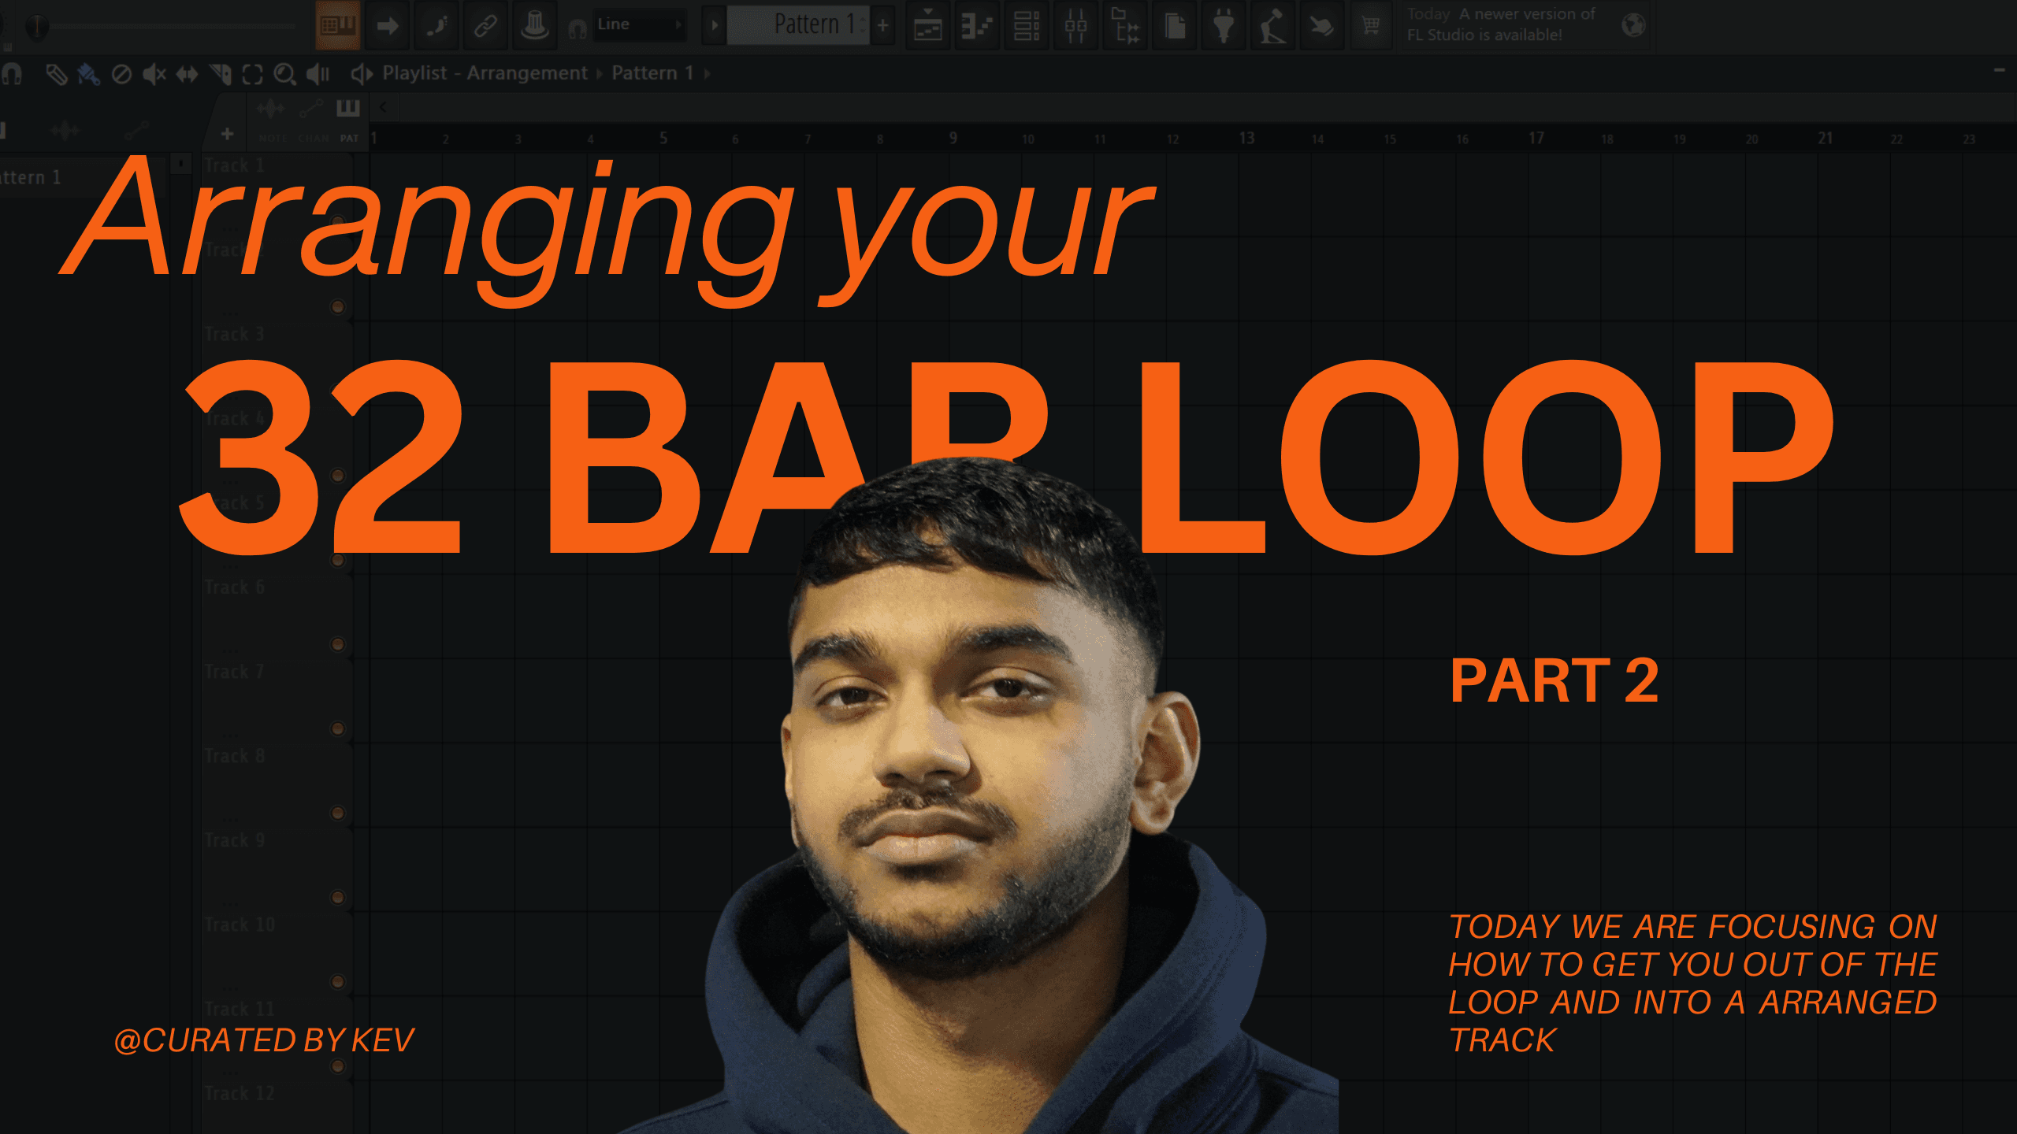Click the multilink knob icon
This screenshot has height=1134, width=2017.
534,25
